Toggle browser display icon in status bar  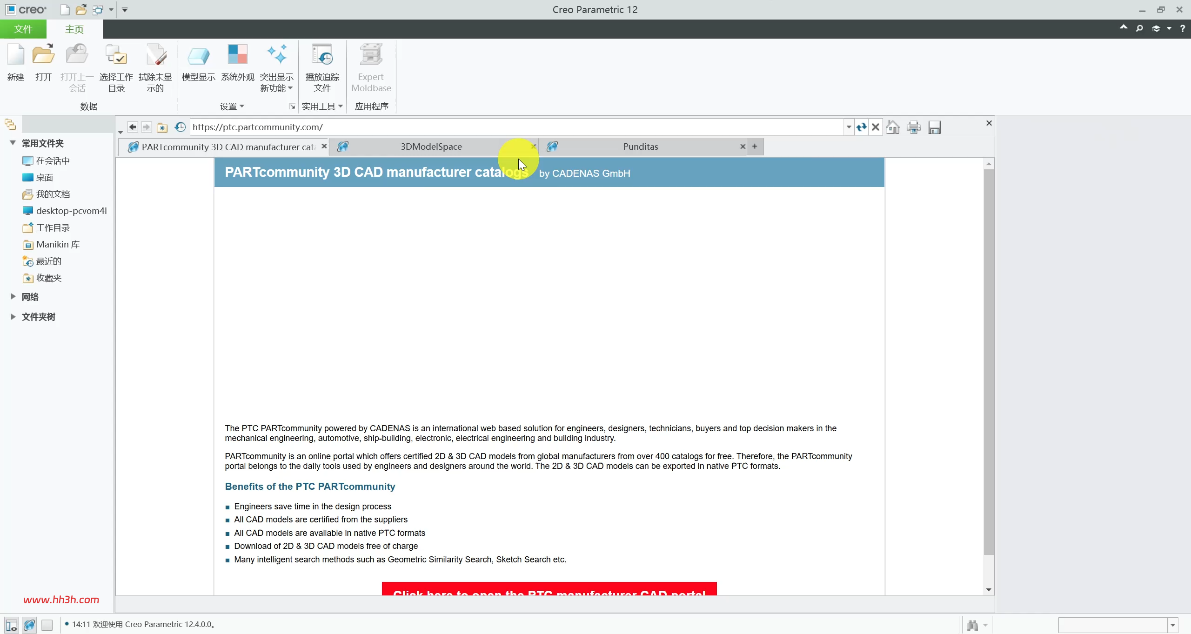[29, 625]
